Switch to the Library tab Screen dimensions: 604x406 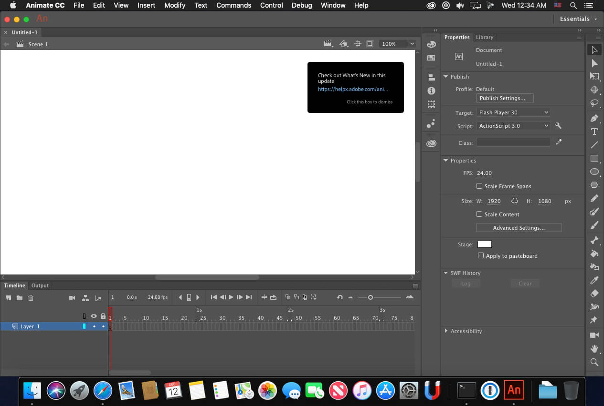point(484,37)
